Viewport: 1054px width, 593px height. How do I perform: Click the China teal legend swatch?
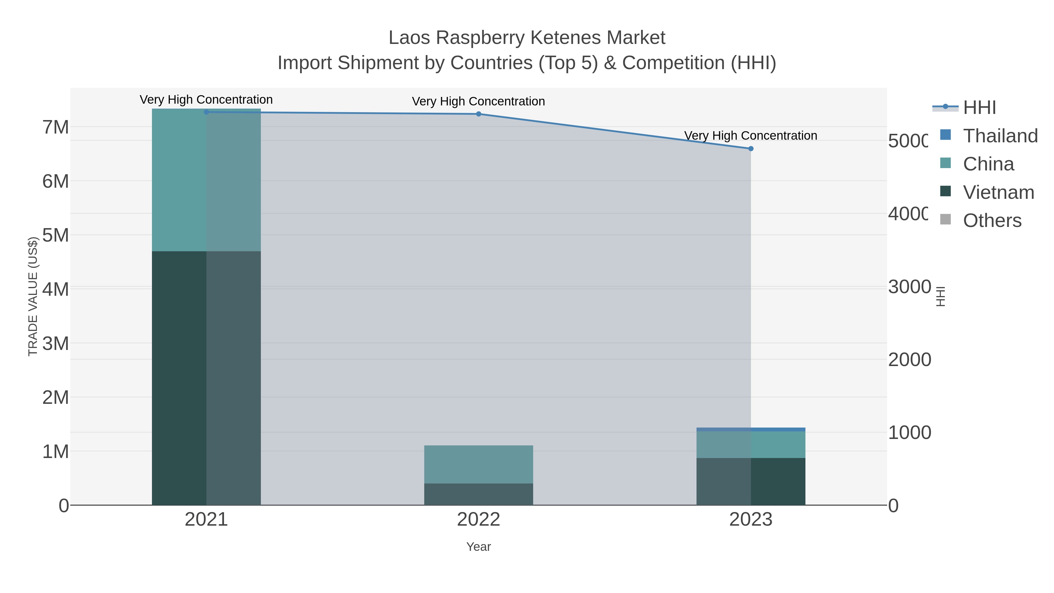coord(946,163)
